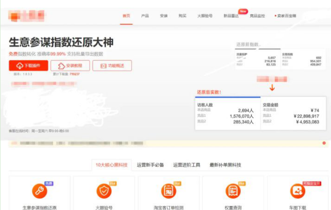331x210 pixels.
Task: Click the value ¥22,898,917
Action: click(306, 116)
